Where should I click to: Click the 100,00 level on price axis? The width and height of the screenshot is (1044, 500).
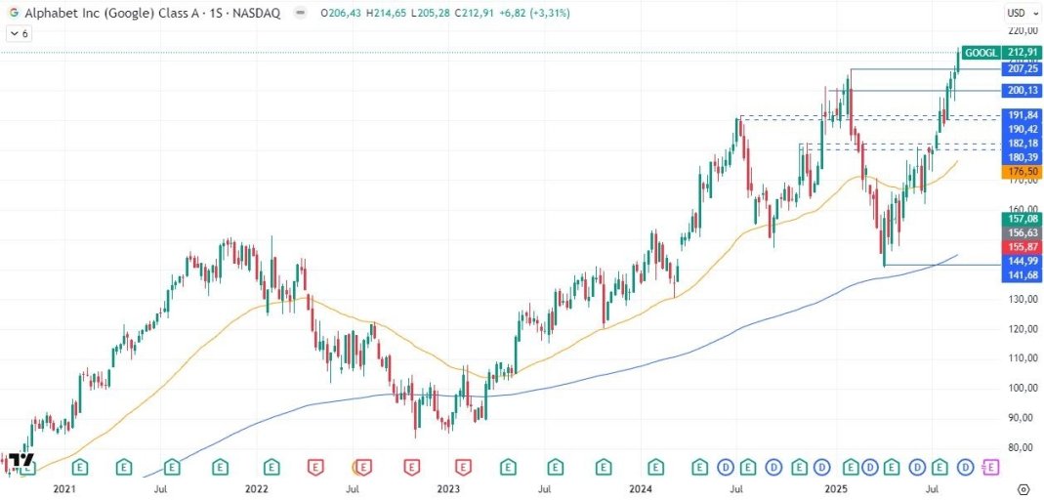coord(1022,388)
